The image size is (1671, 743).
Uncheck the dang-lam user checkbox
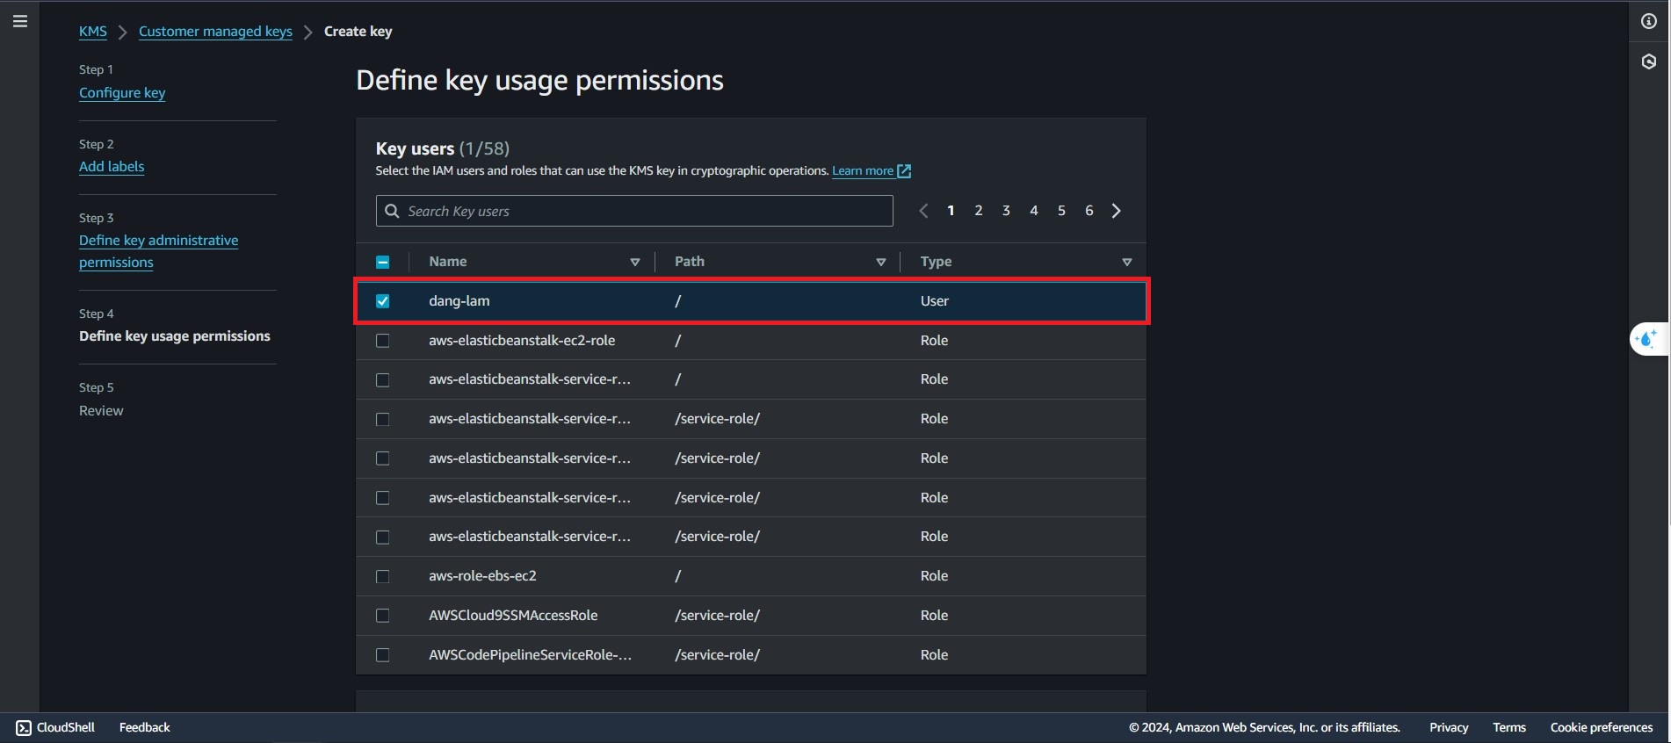pos(382,301)
